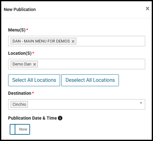Focus the Menu(S) input field

point(110,41)
